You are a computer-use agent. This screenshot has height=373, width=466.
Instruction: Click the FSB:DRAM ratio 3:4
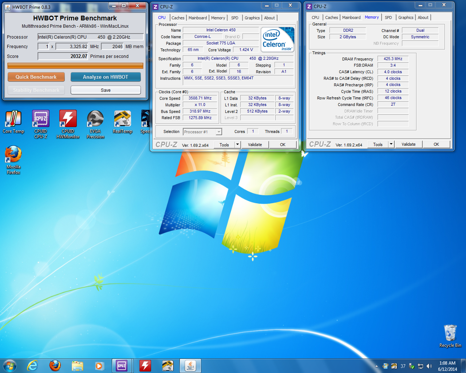[x=393, y=65]
